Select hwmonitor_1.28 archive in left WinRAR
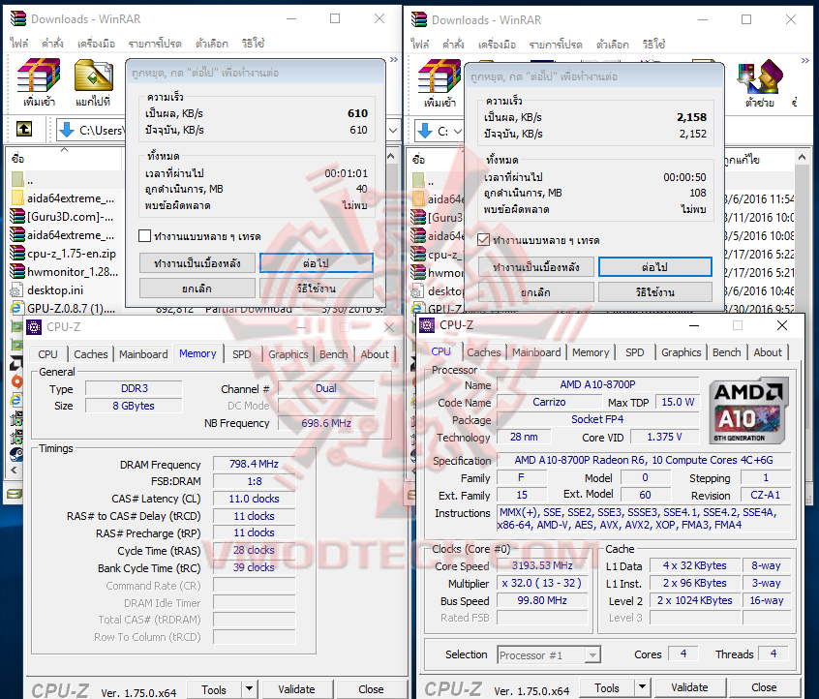Screen dimensions: 819x699 (64, 272)
